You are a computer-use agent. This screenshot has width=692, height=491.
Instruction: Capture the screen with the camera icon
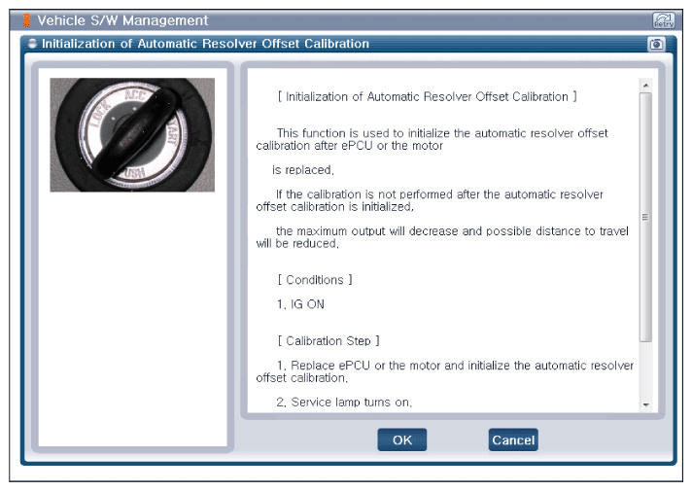coord(654,45)
